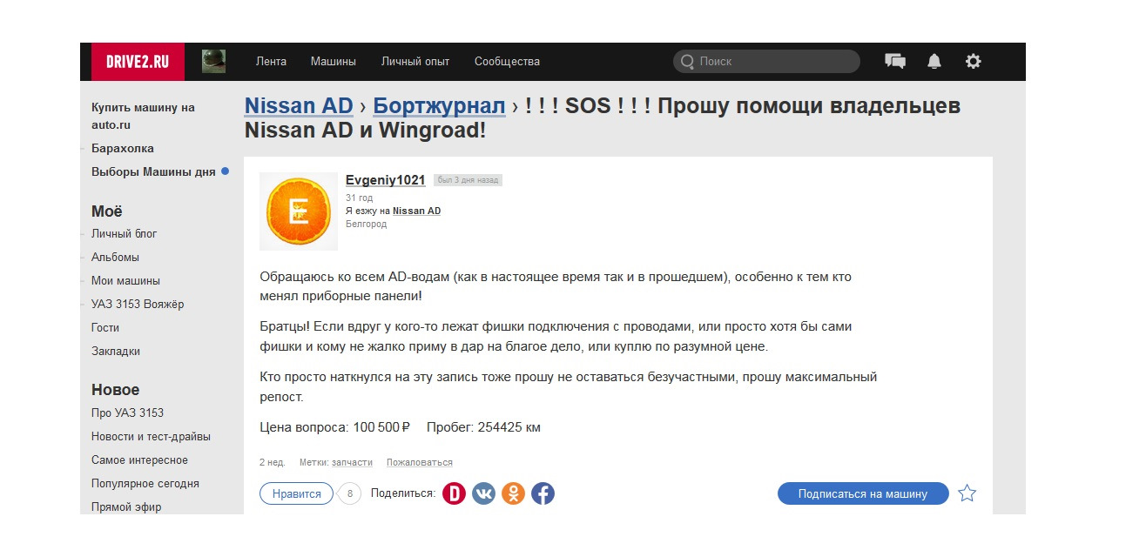Viewport: 1146px width, 550px height.
Task: Click the magnifier icon in the search bar
Action: (687, 61)
